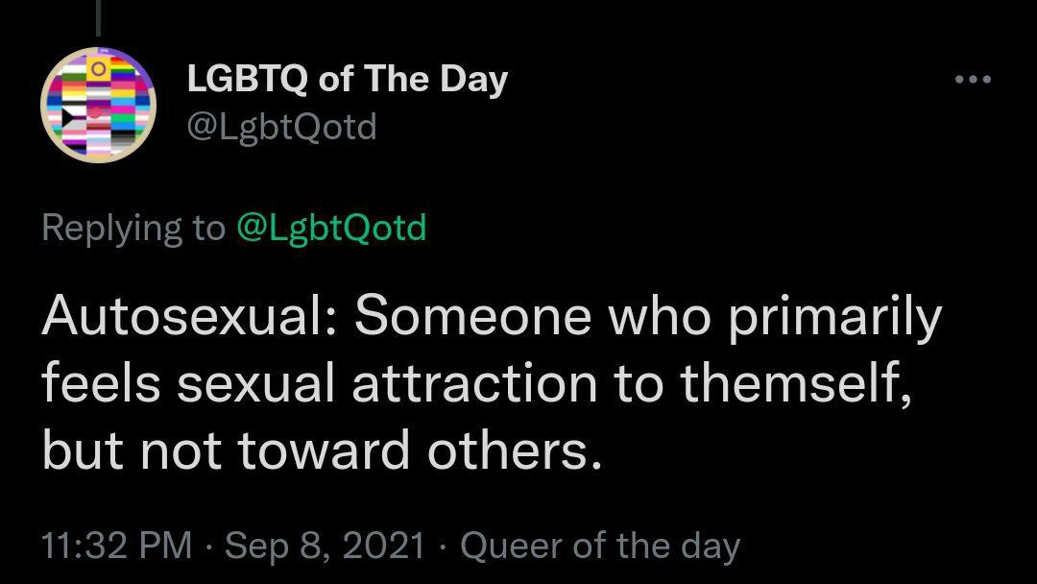The height and width of the screenshot is (584, 1037).
Task: Click the gray @LgbtQotd handle under the name
Action: click(281, 127)
